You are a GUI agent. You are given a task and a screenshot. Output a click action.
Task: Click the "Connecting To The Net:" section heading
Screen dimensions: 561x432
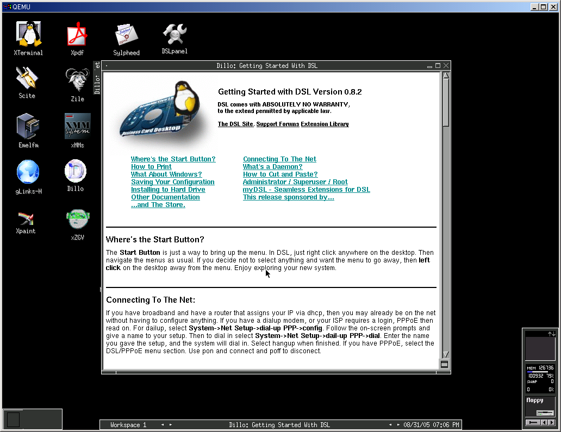click(x=151, y=300)
